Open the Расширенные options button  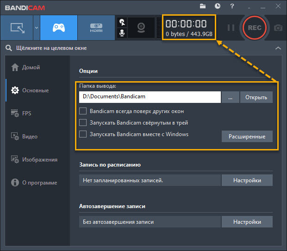click(247, 137)
